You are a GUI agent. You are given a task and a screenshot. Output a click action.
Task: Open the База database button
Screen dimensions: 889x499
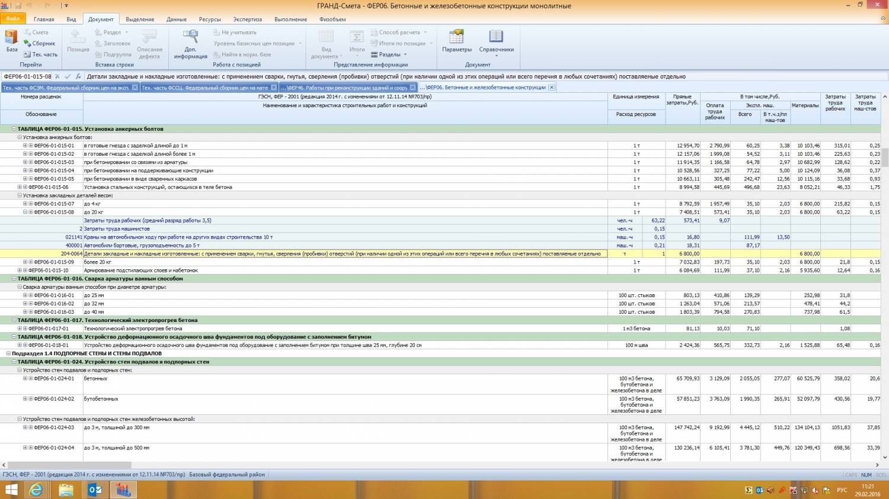point(11,41)
